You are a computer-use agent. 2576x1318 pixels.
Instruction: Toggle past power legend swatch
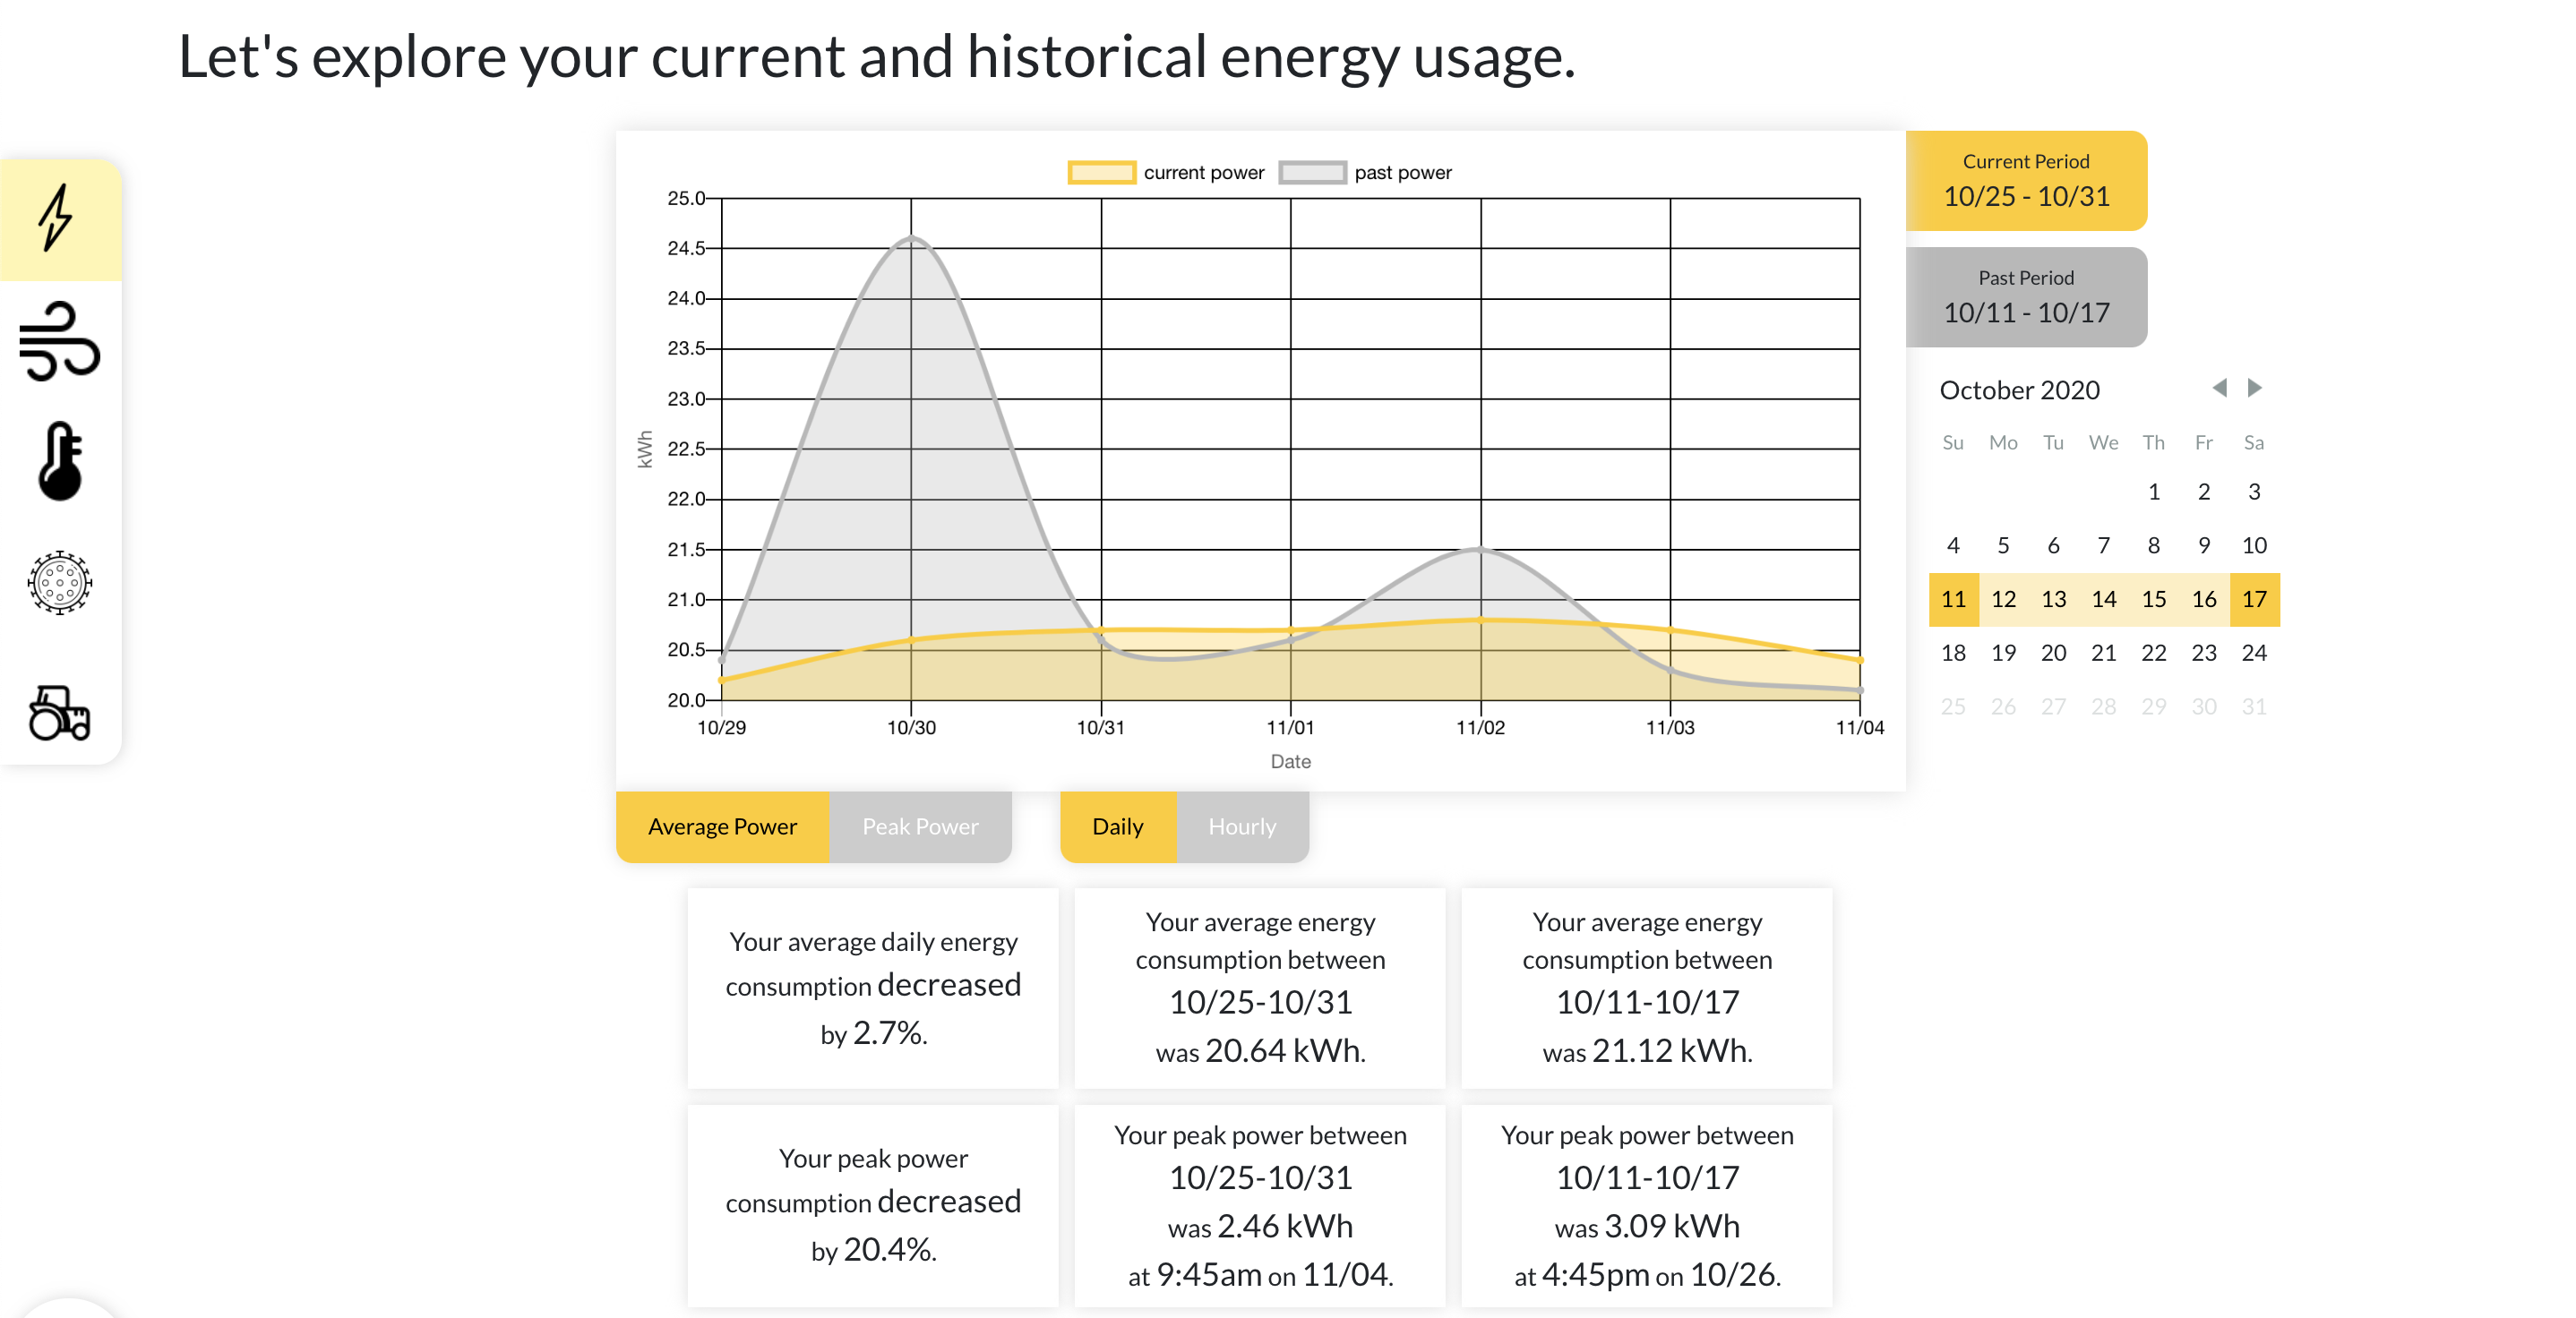1312,173
